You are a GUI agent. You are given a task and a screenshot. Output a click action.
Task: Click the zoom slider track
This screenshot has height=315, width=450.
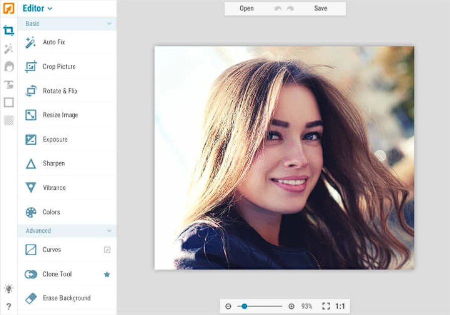tap(263, 306)
